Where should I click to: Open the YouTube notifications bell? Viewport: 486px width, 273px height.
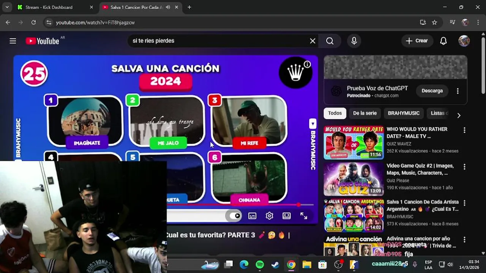tap(443, 41)
